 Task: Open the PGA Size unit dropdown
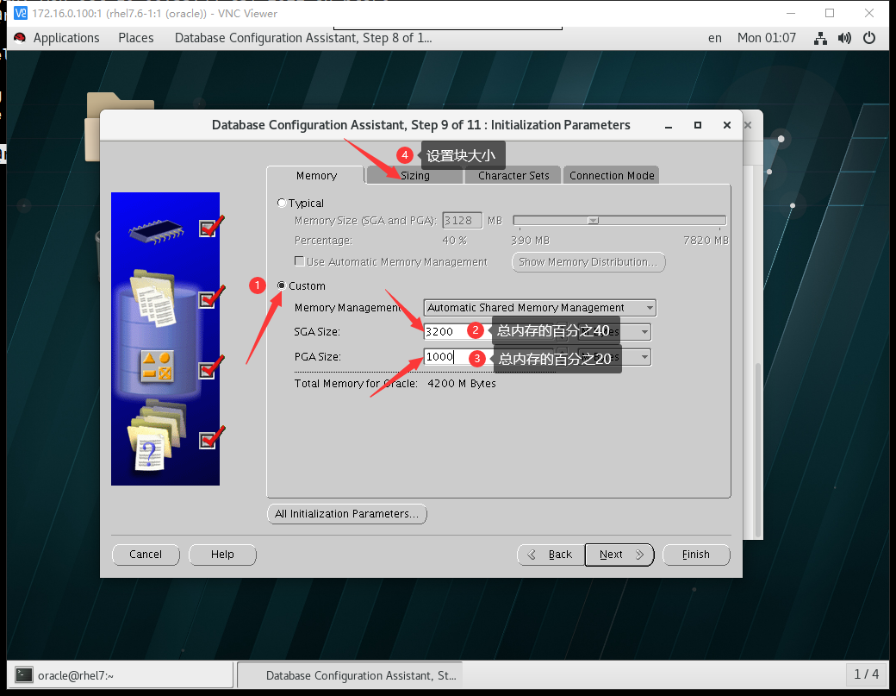pos(644,357)
